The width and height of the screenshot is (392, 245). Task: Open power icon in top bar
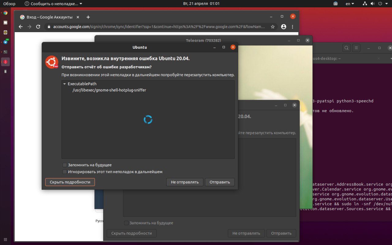tap(381, 4)
